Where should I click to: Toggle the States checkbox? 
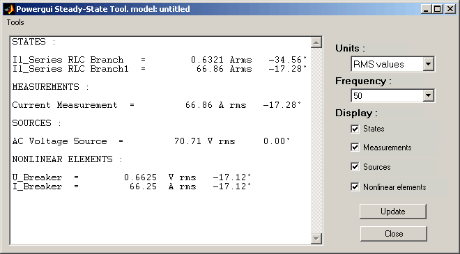click(x=355, y=129)
